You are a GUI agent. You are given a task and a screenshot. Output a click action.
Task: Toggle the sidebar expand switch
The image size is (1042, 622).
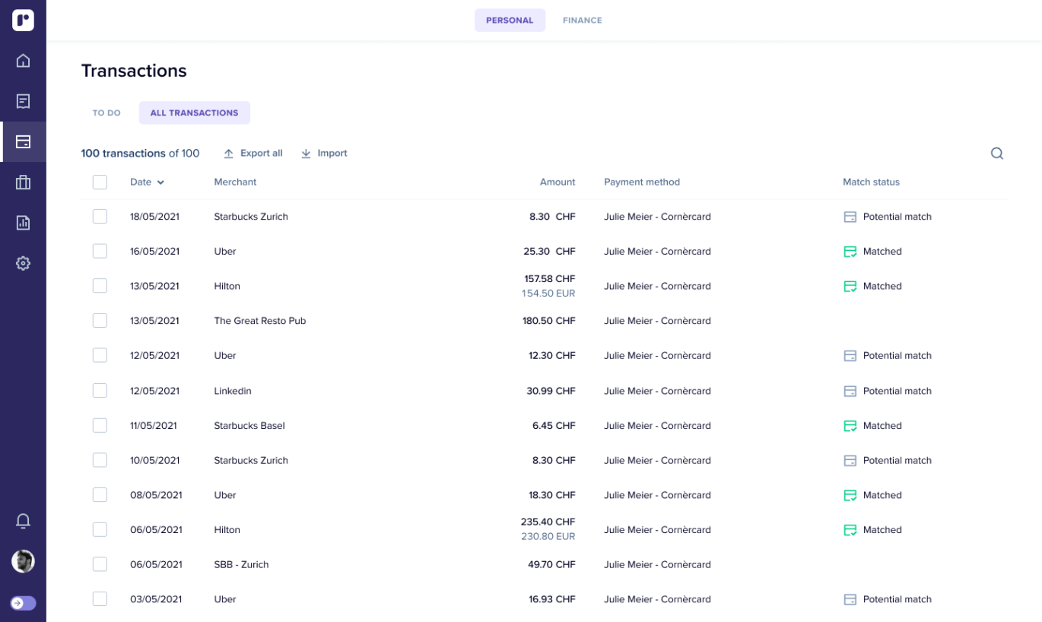click(23, 603)
